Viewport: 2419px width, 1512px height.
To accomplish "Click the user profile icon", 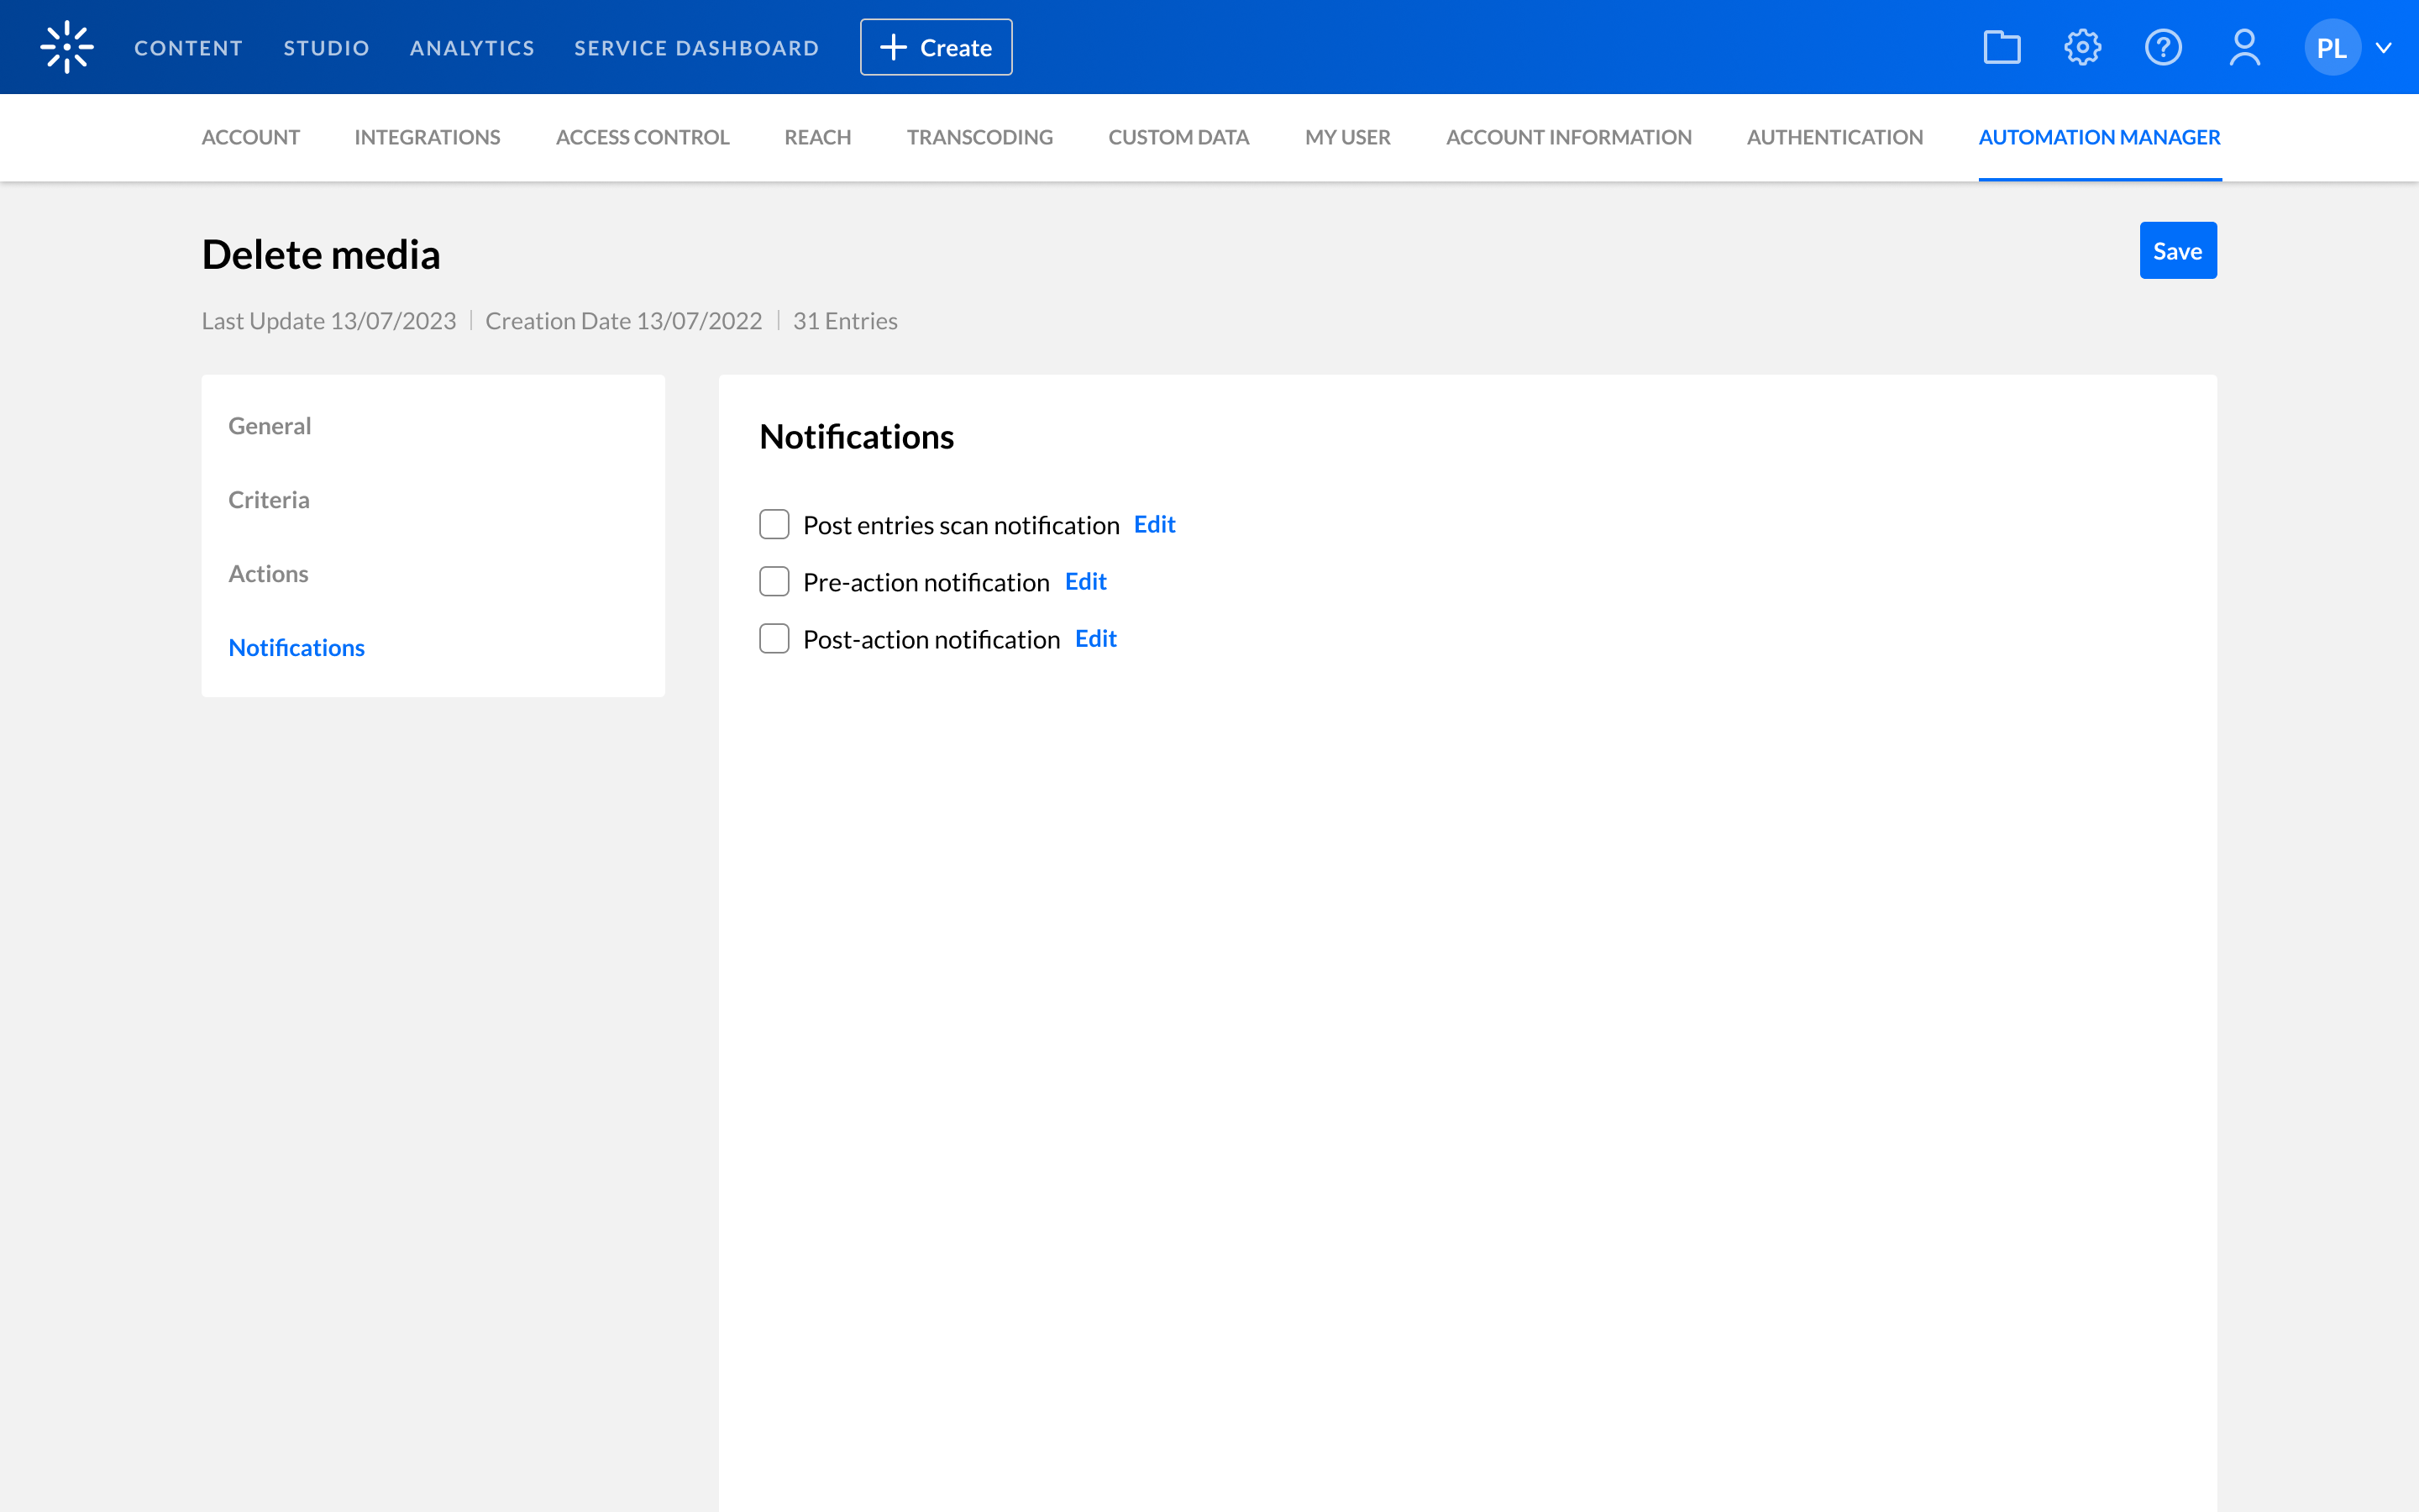I will click(2244, 47).
